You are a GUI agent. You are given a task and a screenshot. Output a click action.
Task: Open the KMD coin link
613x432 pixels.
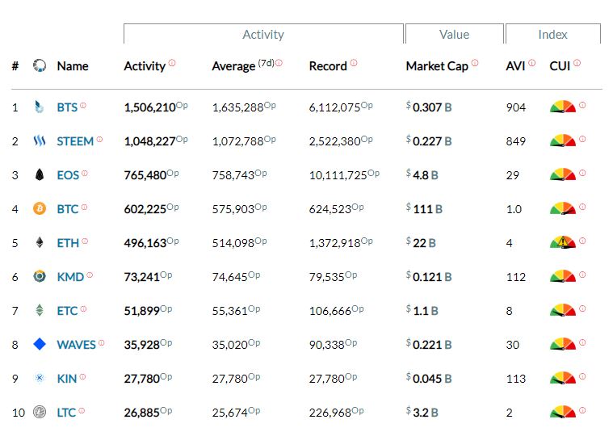pos(70,277)
